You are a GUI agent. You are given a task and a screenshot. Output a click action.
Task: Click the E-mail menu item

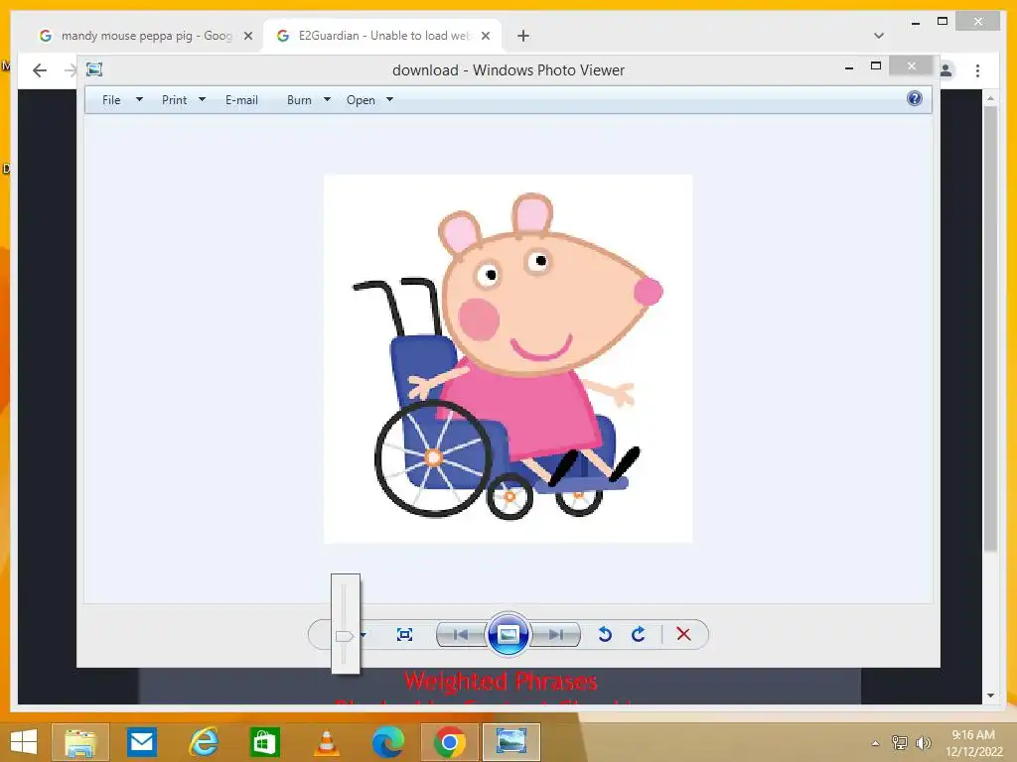pos(241,100)
